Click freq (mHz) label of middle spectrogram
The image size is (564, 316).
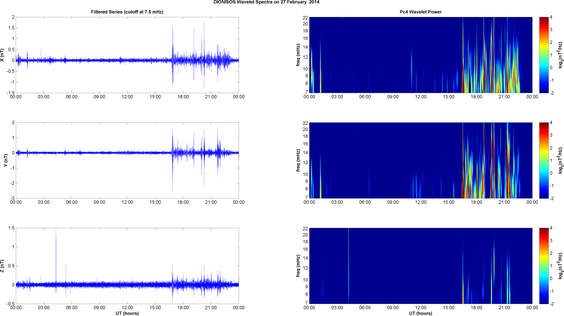298,160
